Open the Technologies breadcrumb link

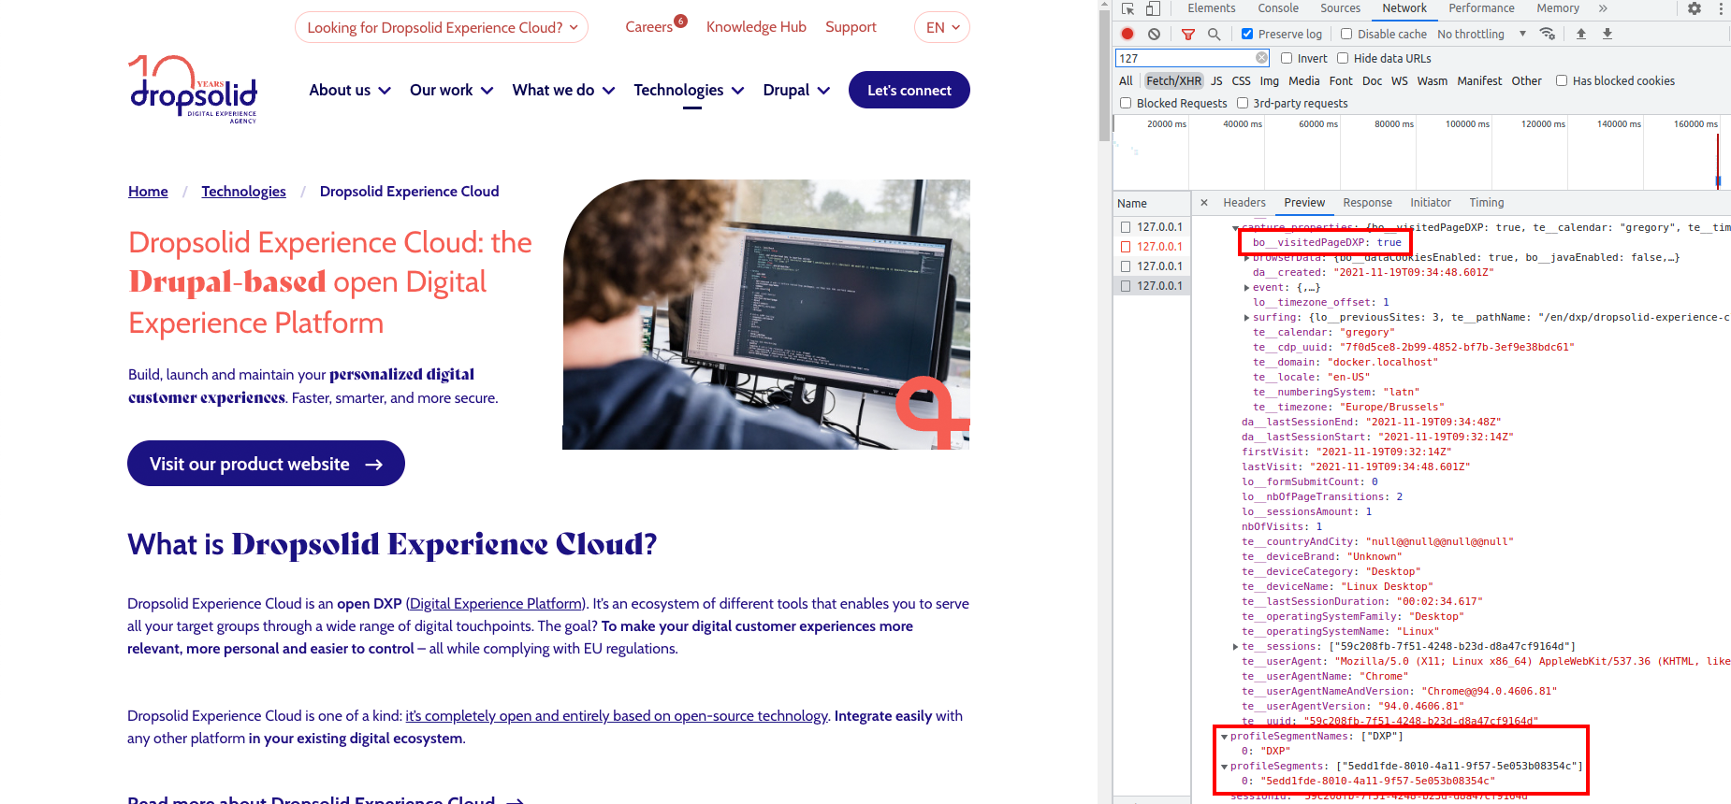tap(244, 192)
